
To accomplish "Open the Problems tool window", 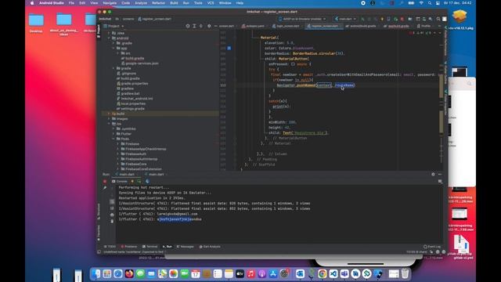I will coord(129,247).
